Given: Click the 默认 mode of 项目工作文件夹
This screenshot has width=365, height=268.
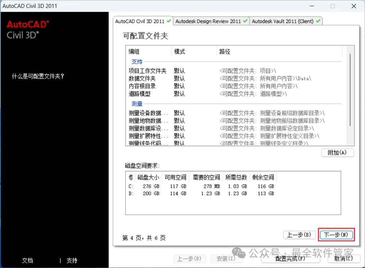Looking at the screenshot, I should [179, 71].
